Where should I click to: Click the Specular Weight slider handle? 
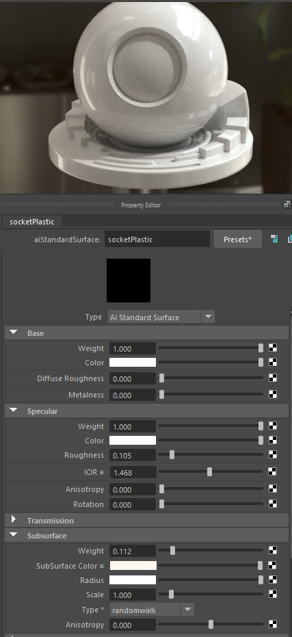click(x=261, y=426)
